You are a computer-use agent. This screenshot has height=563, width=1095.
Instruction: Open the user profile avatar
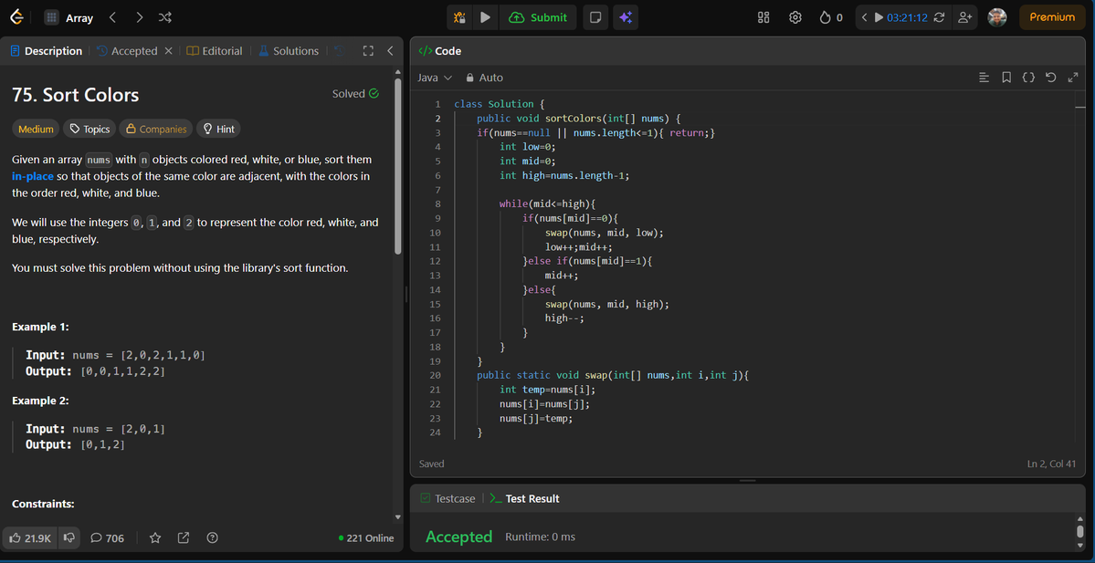pos(997,17)
